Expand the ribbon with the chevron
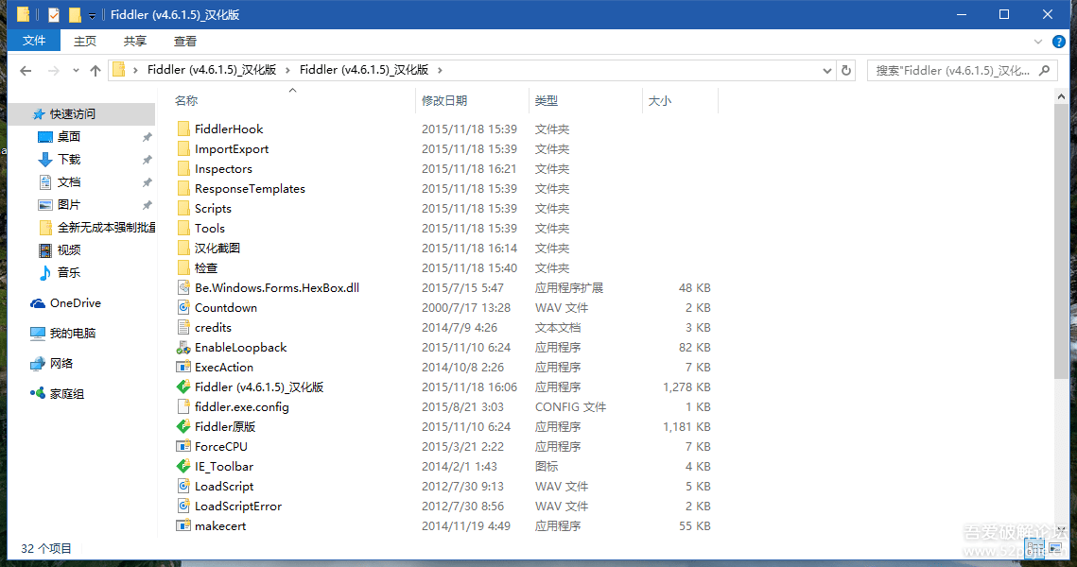 click(1038, 42)
